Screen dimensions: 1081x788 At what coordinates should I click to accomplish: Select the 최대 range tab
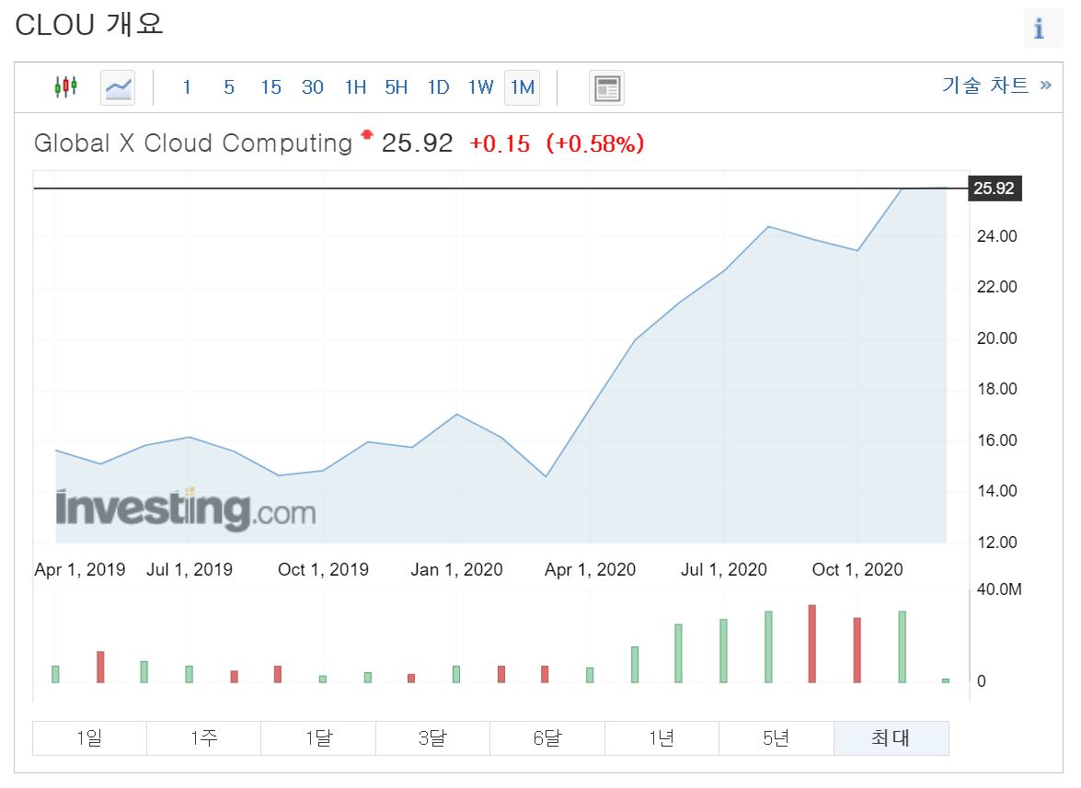(891, 738)
